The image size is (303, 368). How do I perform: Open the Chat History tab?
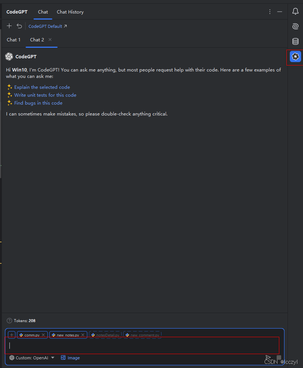pyautogui.click(x=70, y=12)
